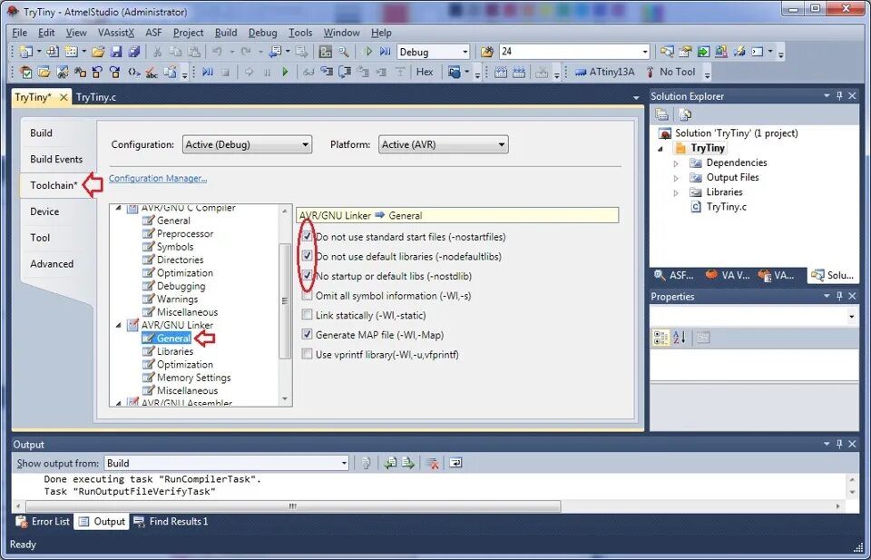This screenshot has height=560, width=871.
Task: Click the Hex display button
Action: 425,72
